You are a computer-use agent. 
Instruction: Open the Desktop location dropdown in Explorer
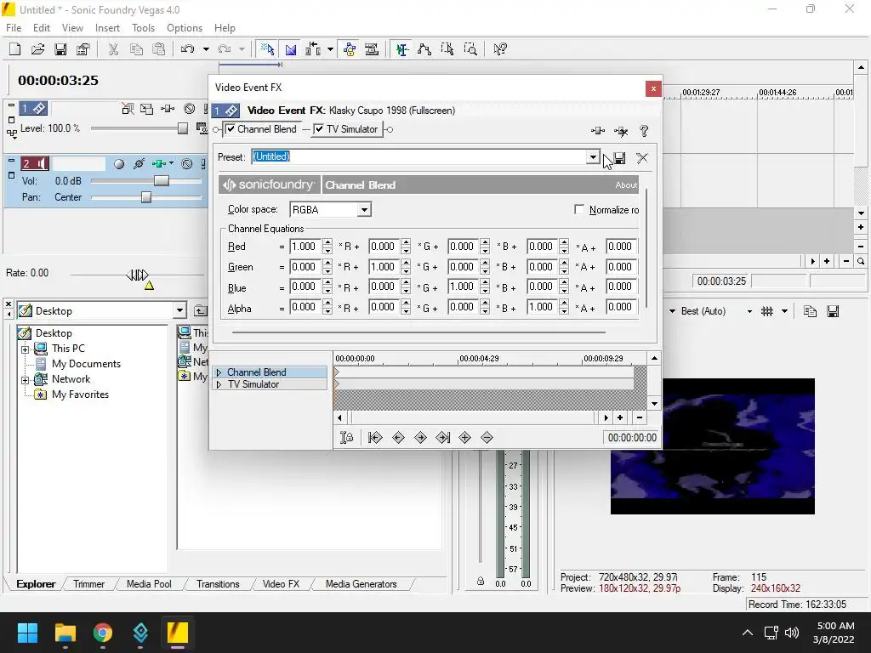pos(179,311)
